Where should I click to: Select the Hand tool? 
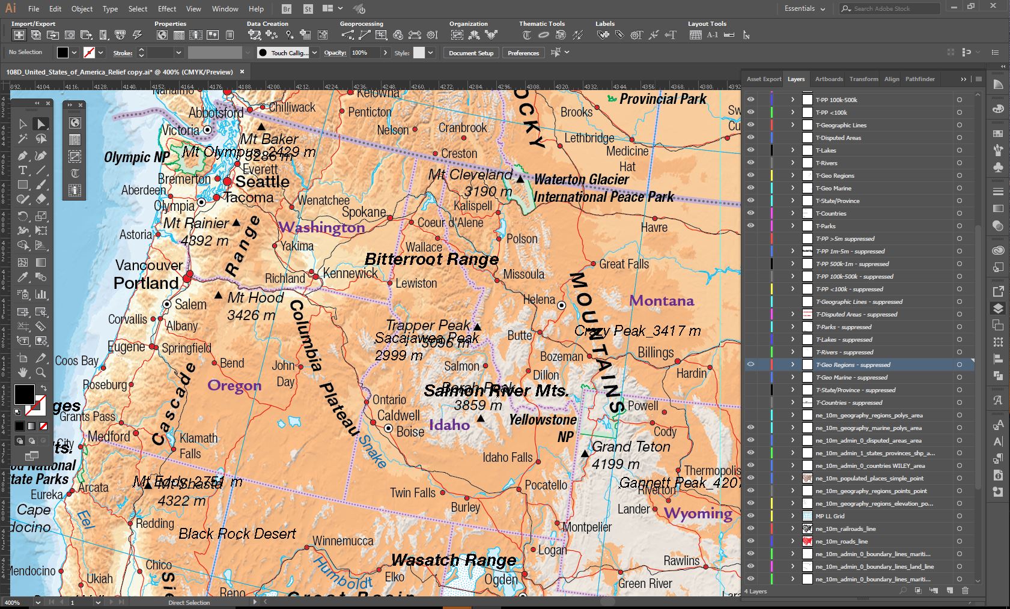(x=23, y=373)
